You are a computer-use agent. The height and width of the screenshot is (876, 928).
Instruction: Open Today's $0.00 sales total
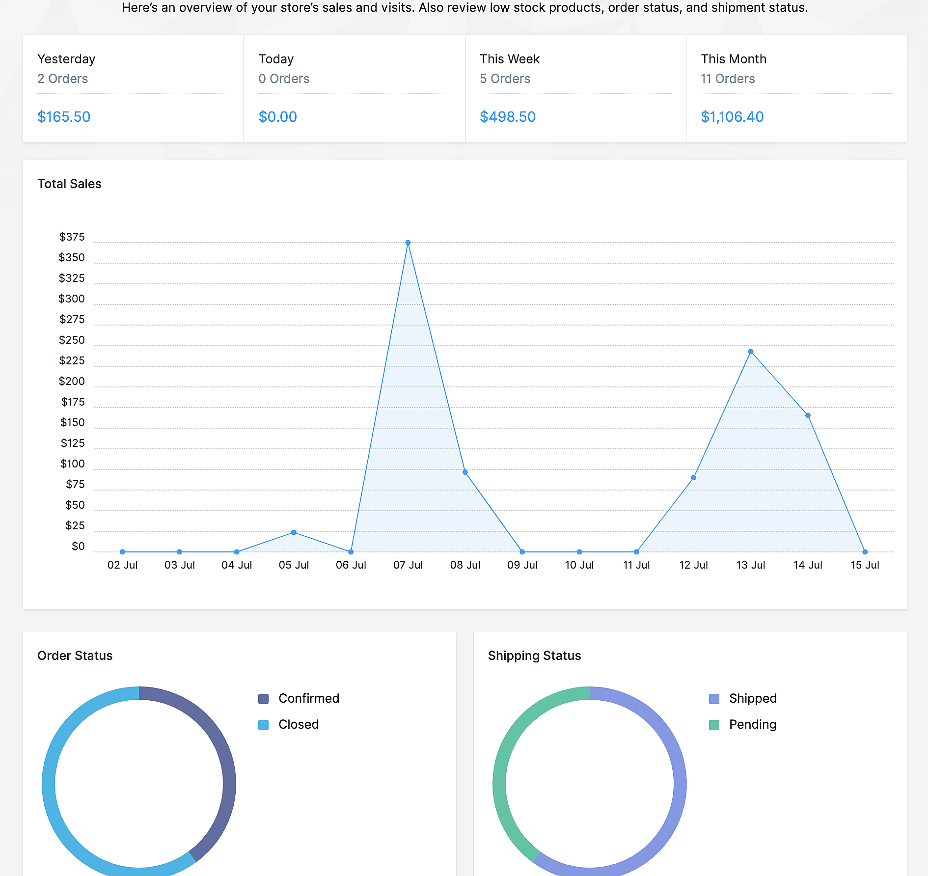(x=277, y=117)
